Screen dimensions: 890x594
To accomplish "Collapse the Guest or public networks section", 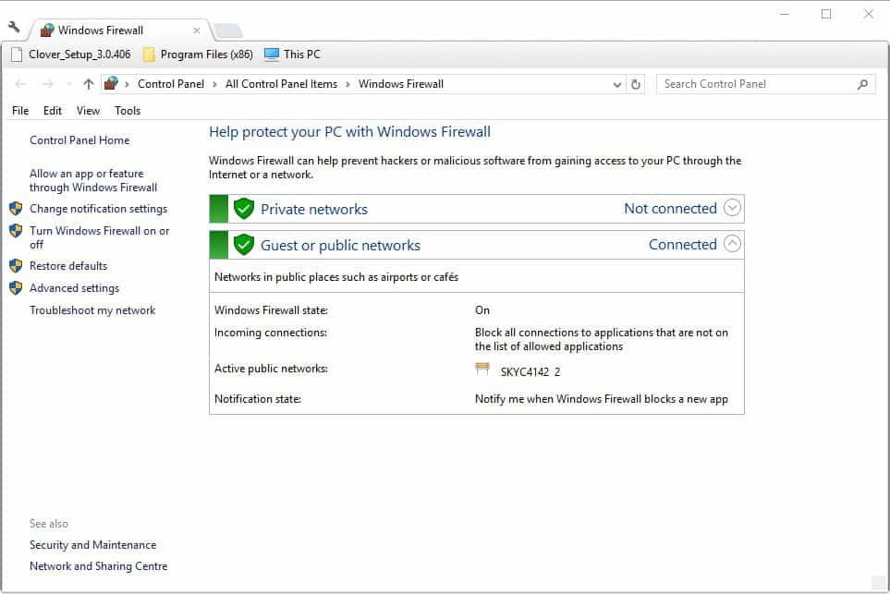I will click(x=732, y=244).
